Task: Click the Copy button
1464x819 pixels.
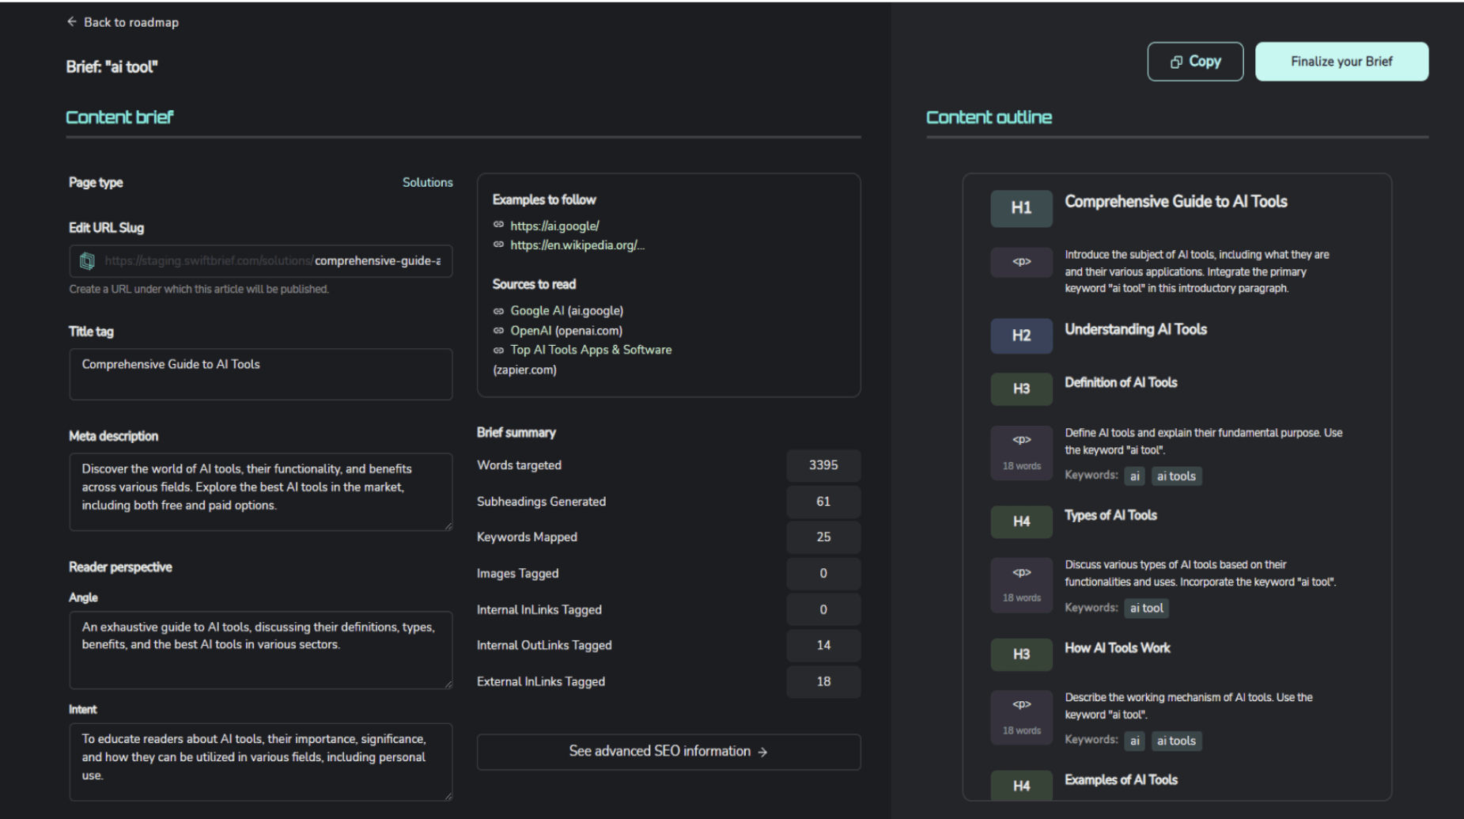Action: point(1195,61)
